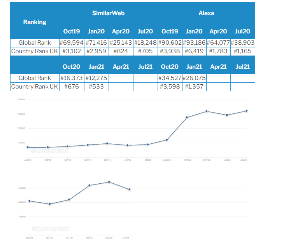Click the Oct19 header under SimilarWeb
This screenshot has width=300, height=242.
[72, 31]
